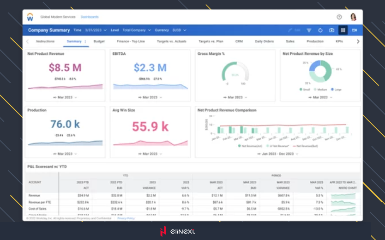This screenshot has width=385, height=240.
Task: Click the refresh icon in the toolbar
Action: [x=320, y=30]
